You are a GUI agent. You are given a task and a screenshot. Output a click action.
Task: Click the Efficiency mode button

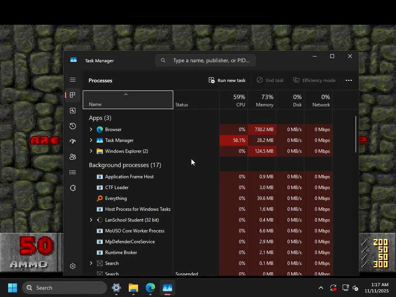click(314, 80)
